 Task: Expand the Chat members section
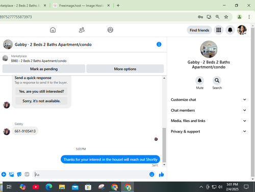coord(209,111)
